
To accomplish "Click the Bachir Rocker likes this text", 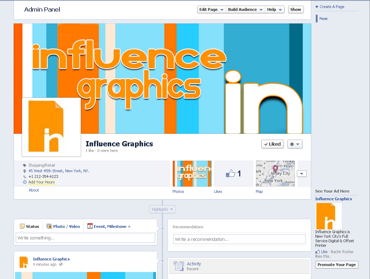I will point(334,254).
